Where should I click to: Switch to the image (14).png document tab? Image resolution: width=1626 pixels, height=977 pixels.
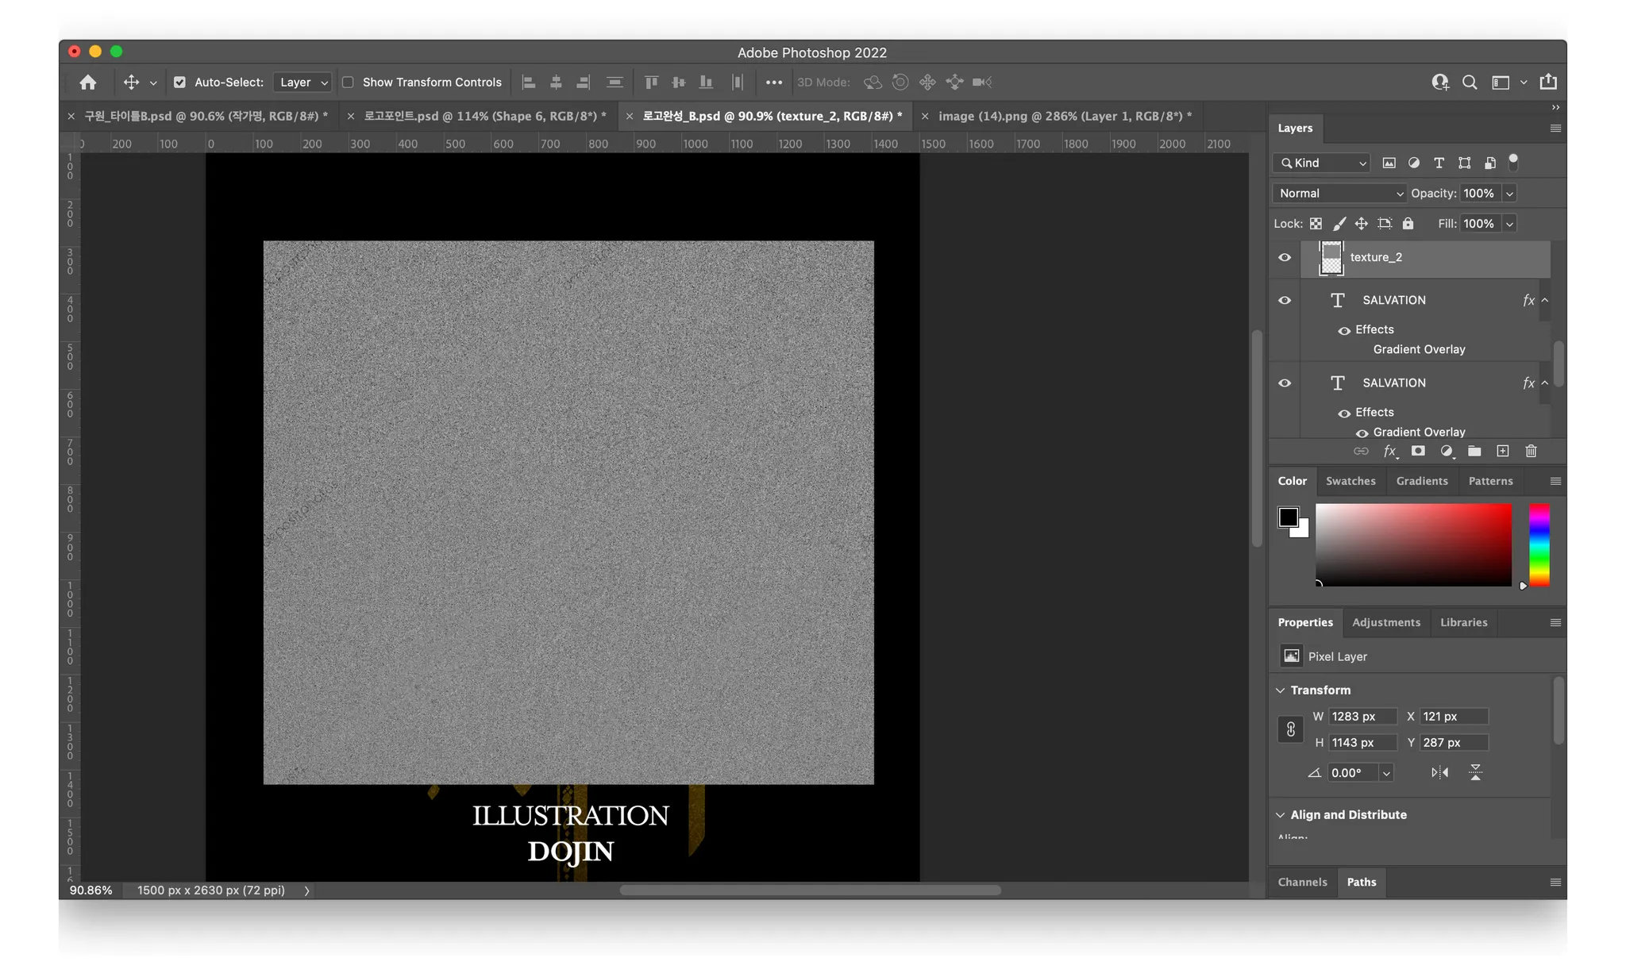tap(1064, 116)
